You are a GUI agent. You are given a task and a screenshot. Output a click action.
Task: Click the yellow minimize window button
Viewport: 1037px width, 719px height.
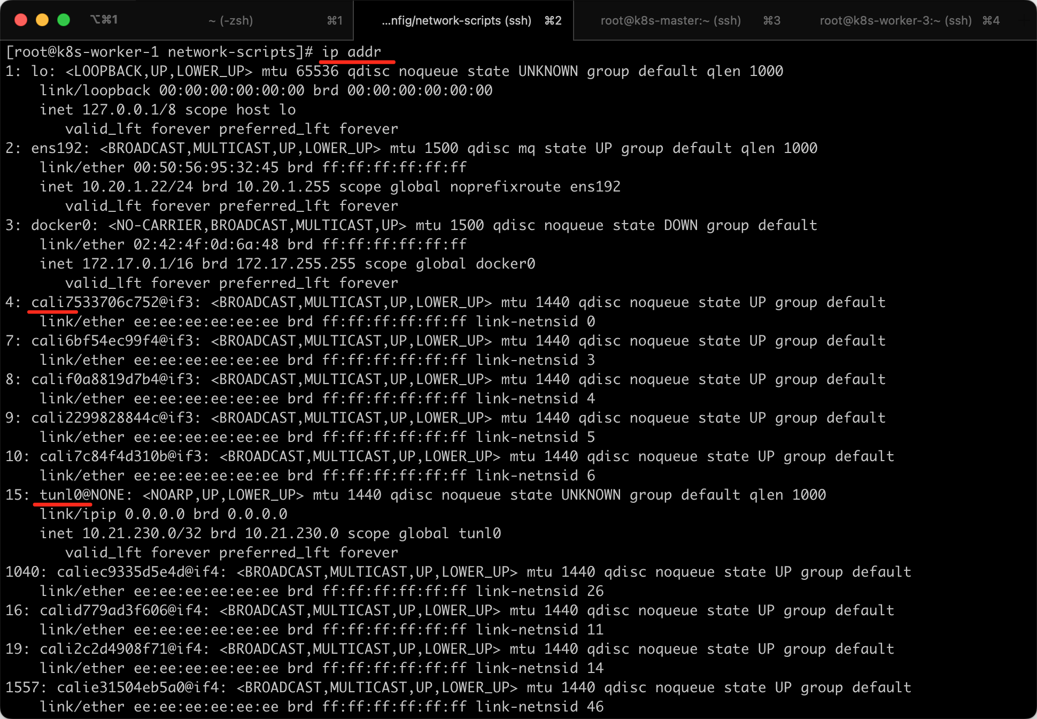coord(42,20)
